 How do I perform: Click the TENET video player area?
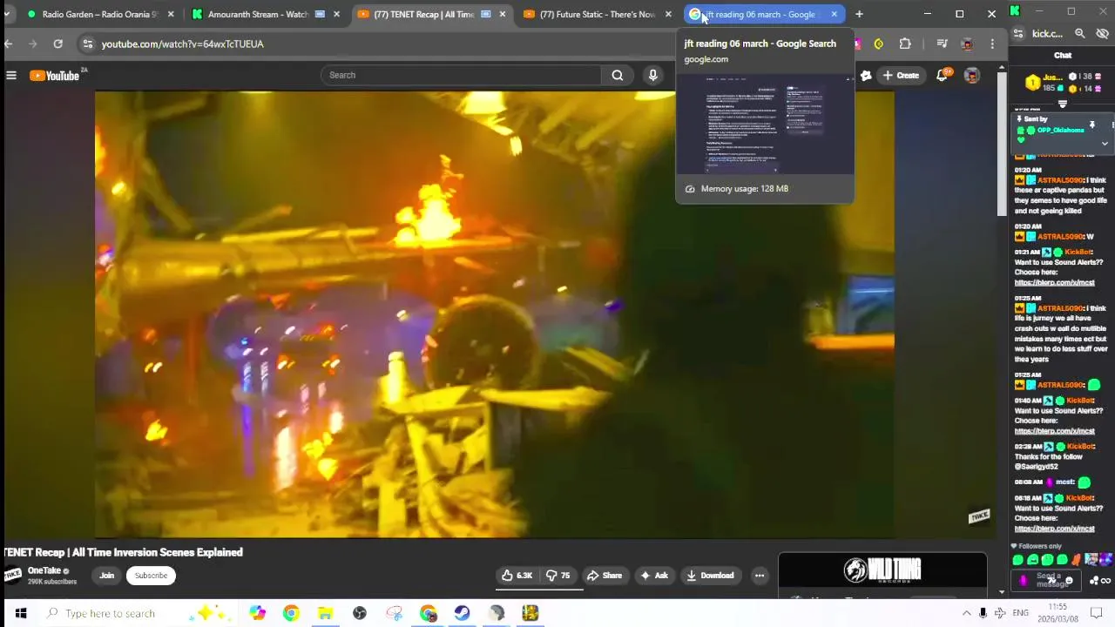pyautogui.click(x=494, y=315)
